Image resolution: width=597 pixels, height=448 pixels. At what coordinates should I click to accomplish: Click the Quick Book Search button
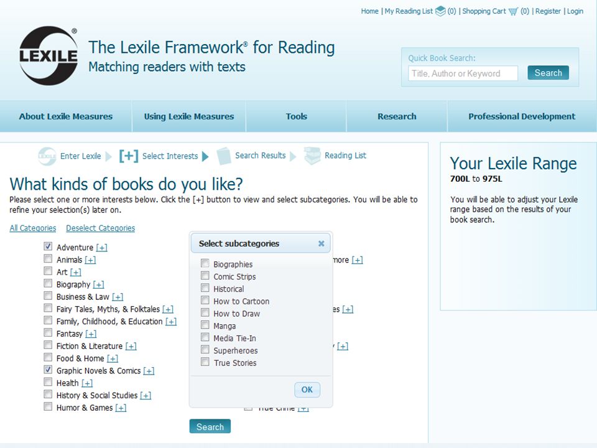548,73
